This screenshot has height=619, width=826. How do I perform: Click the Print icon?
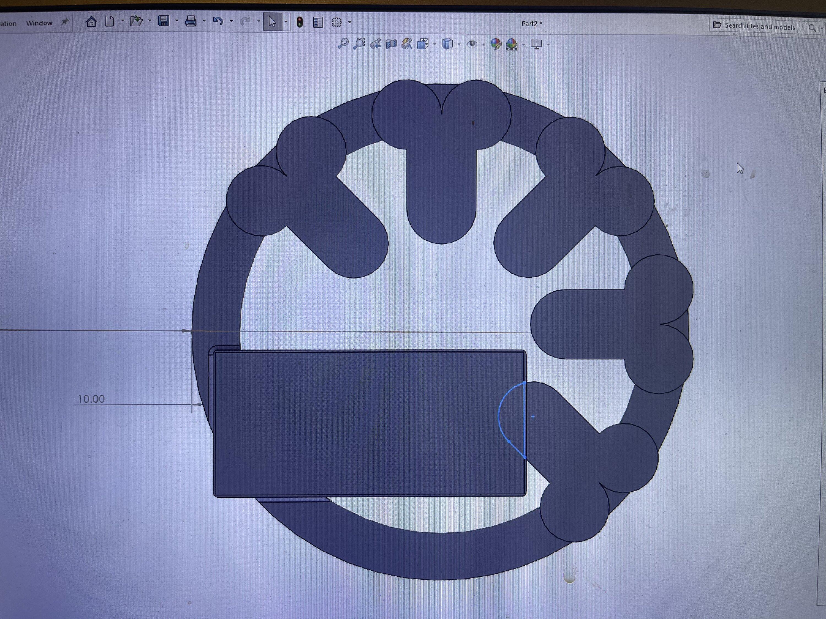(191, 21)
